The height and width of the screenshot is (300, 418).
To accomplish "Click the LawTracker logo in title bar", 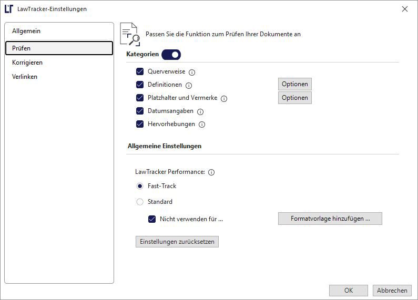I will pyautogui.click(x=9, y=9).
